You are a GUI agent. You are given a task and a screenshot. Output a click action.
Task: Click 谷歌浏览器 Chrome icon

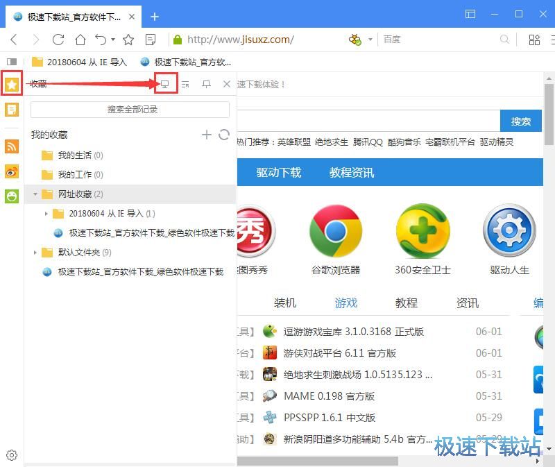click(x=336, y=231)
